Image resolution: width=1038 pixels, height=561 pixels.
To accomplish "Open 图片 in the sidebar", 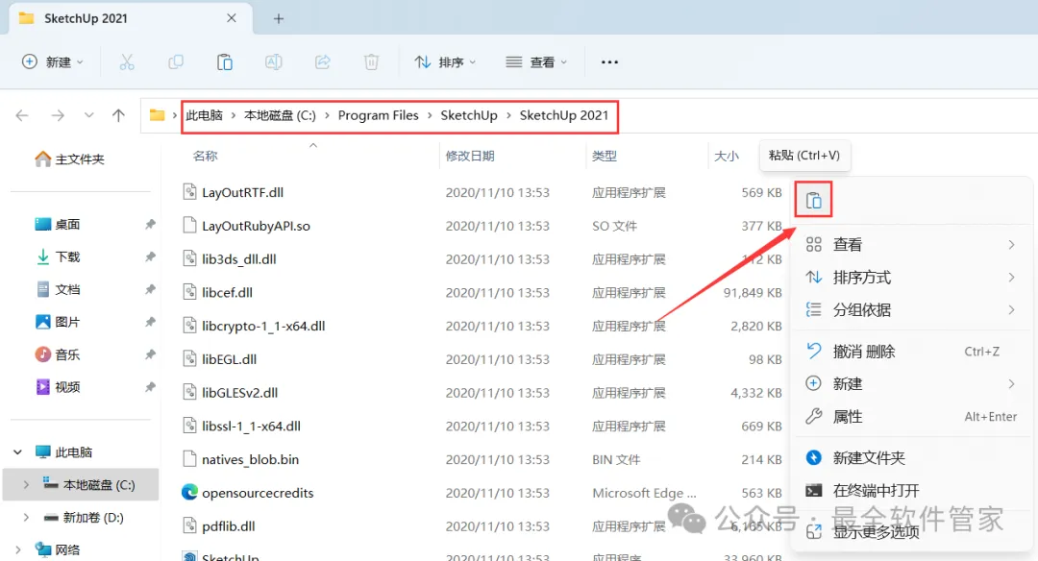I will 58,322.
